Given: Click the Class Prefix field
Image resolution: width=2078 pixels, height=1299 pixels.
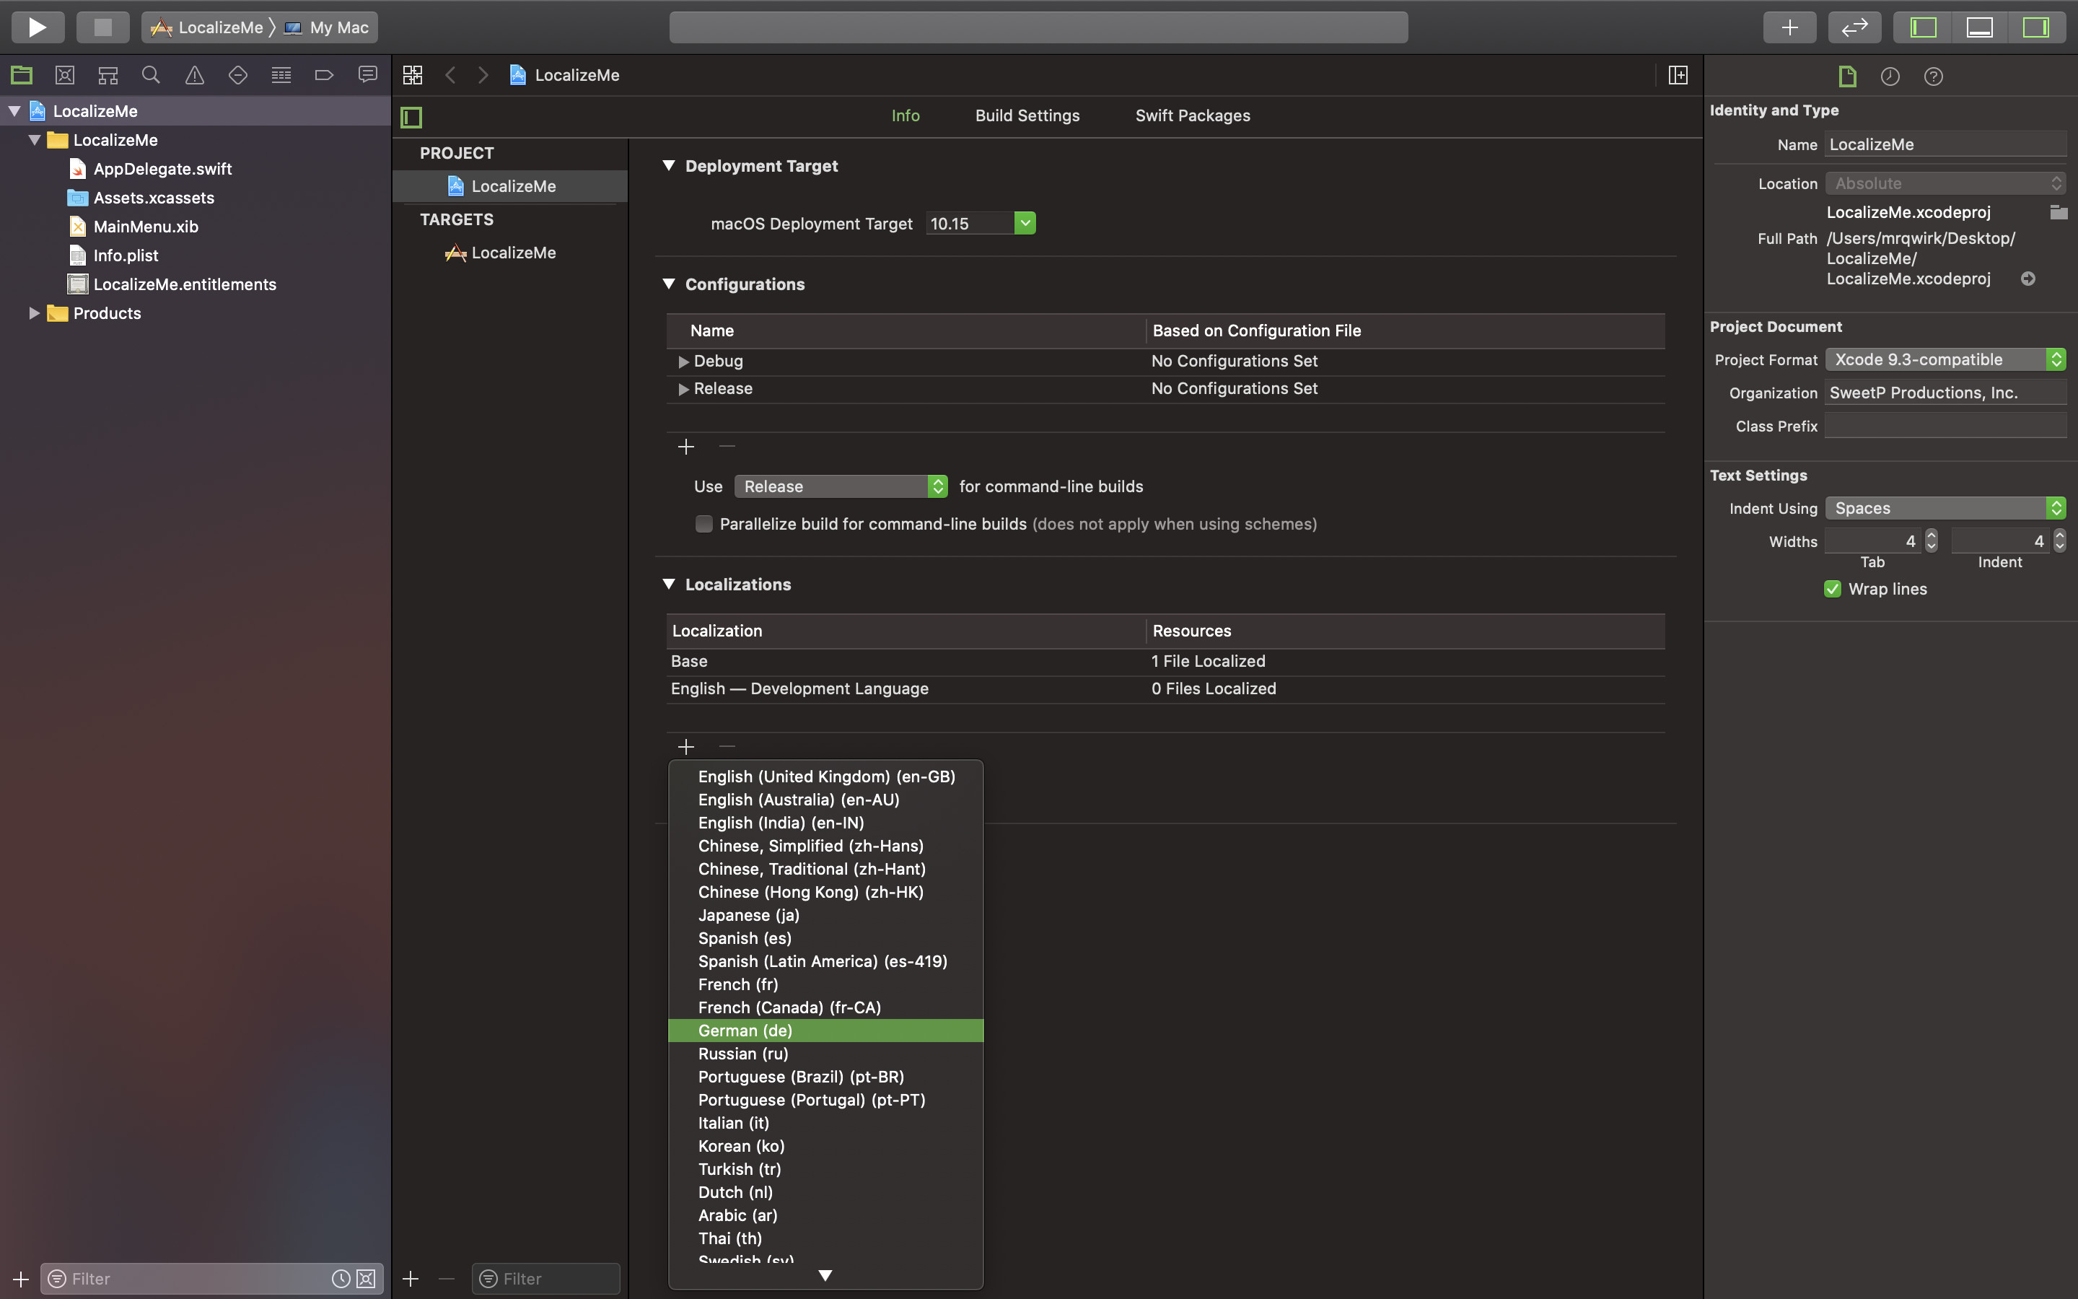Looking at the screenshot, I should pyautogui.click(x=1945, y=426).
